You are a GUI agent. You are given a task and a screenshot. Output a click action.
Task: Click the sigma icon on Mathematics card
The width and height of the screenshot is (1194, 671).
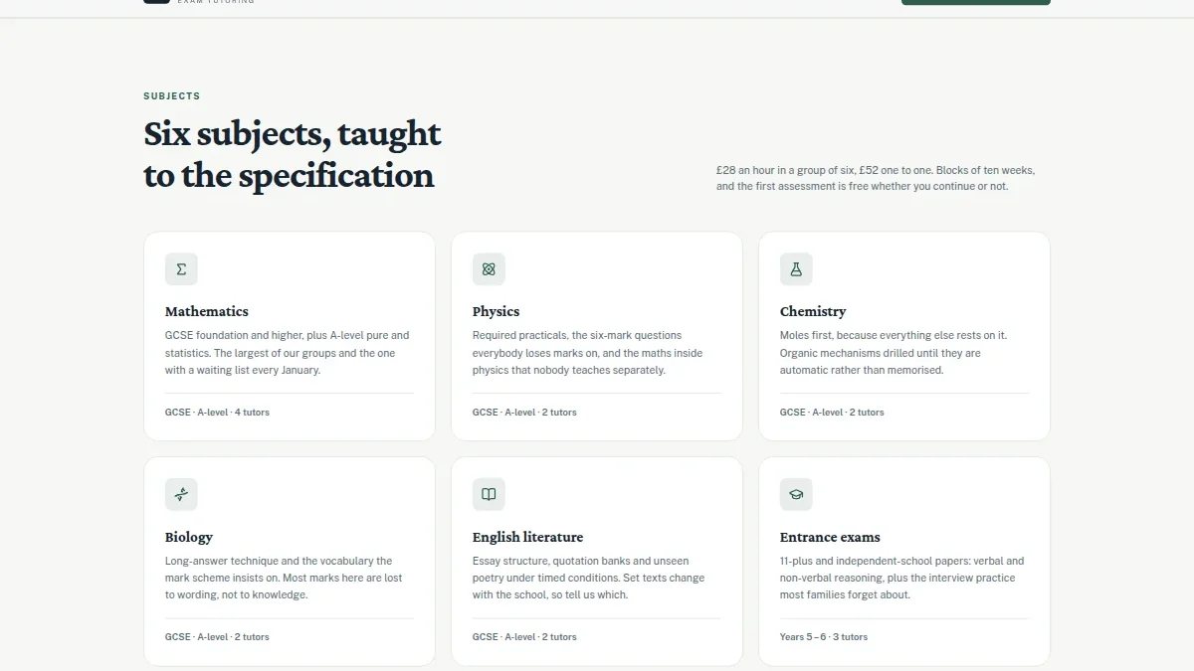(181, 269)
